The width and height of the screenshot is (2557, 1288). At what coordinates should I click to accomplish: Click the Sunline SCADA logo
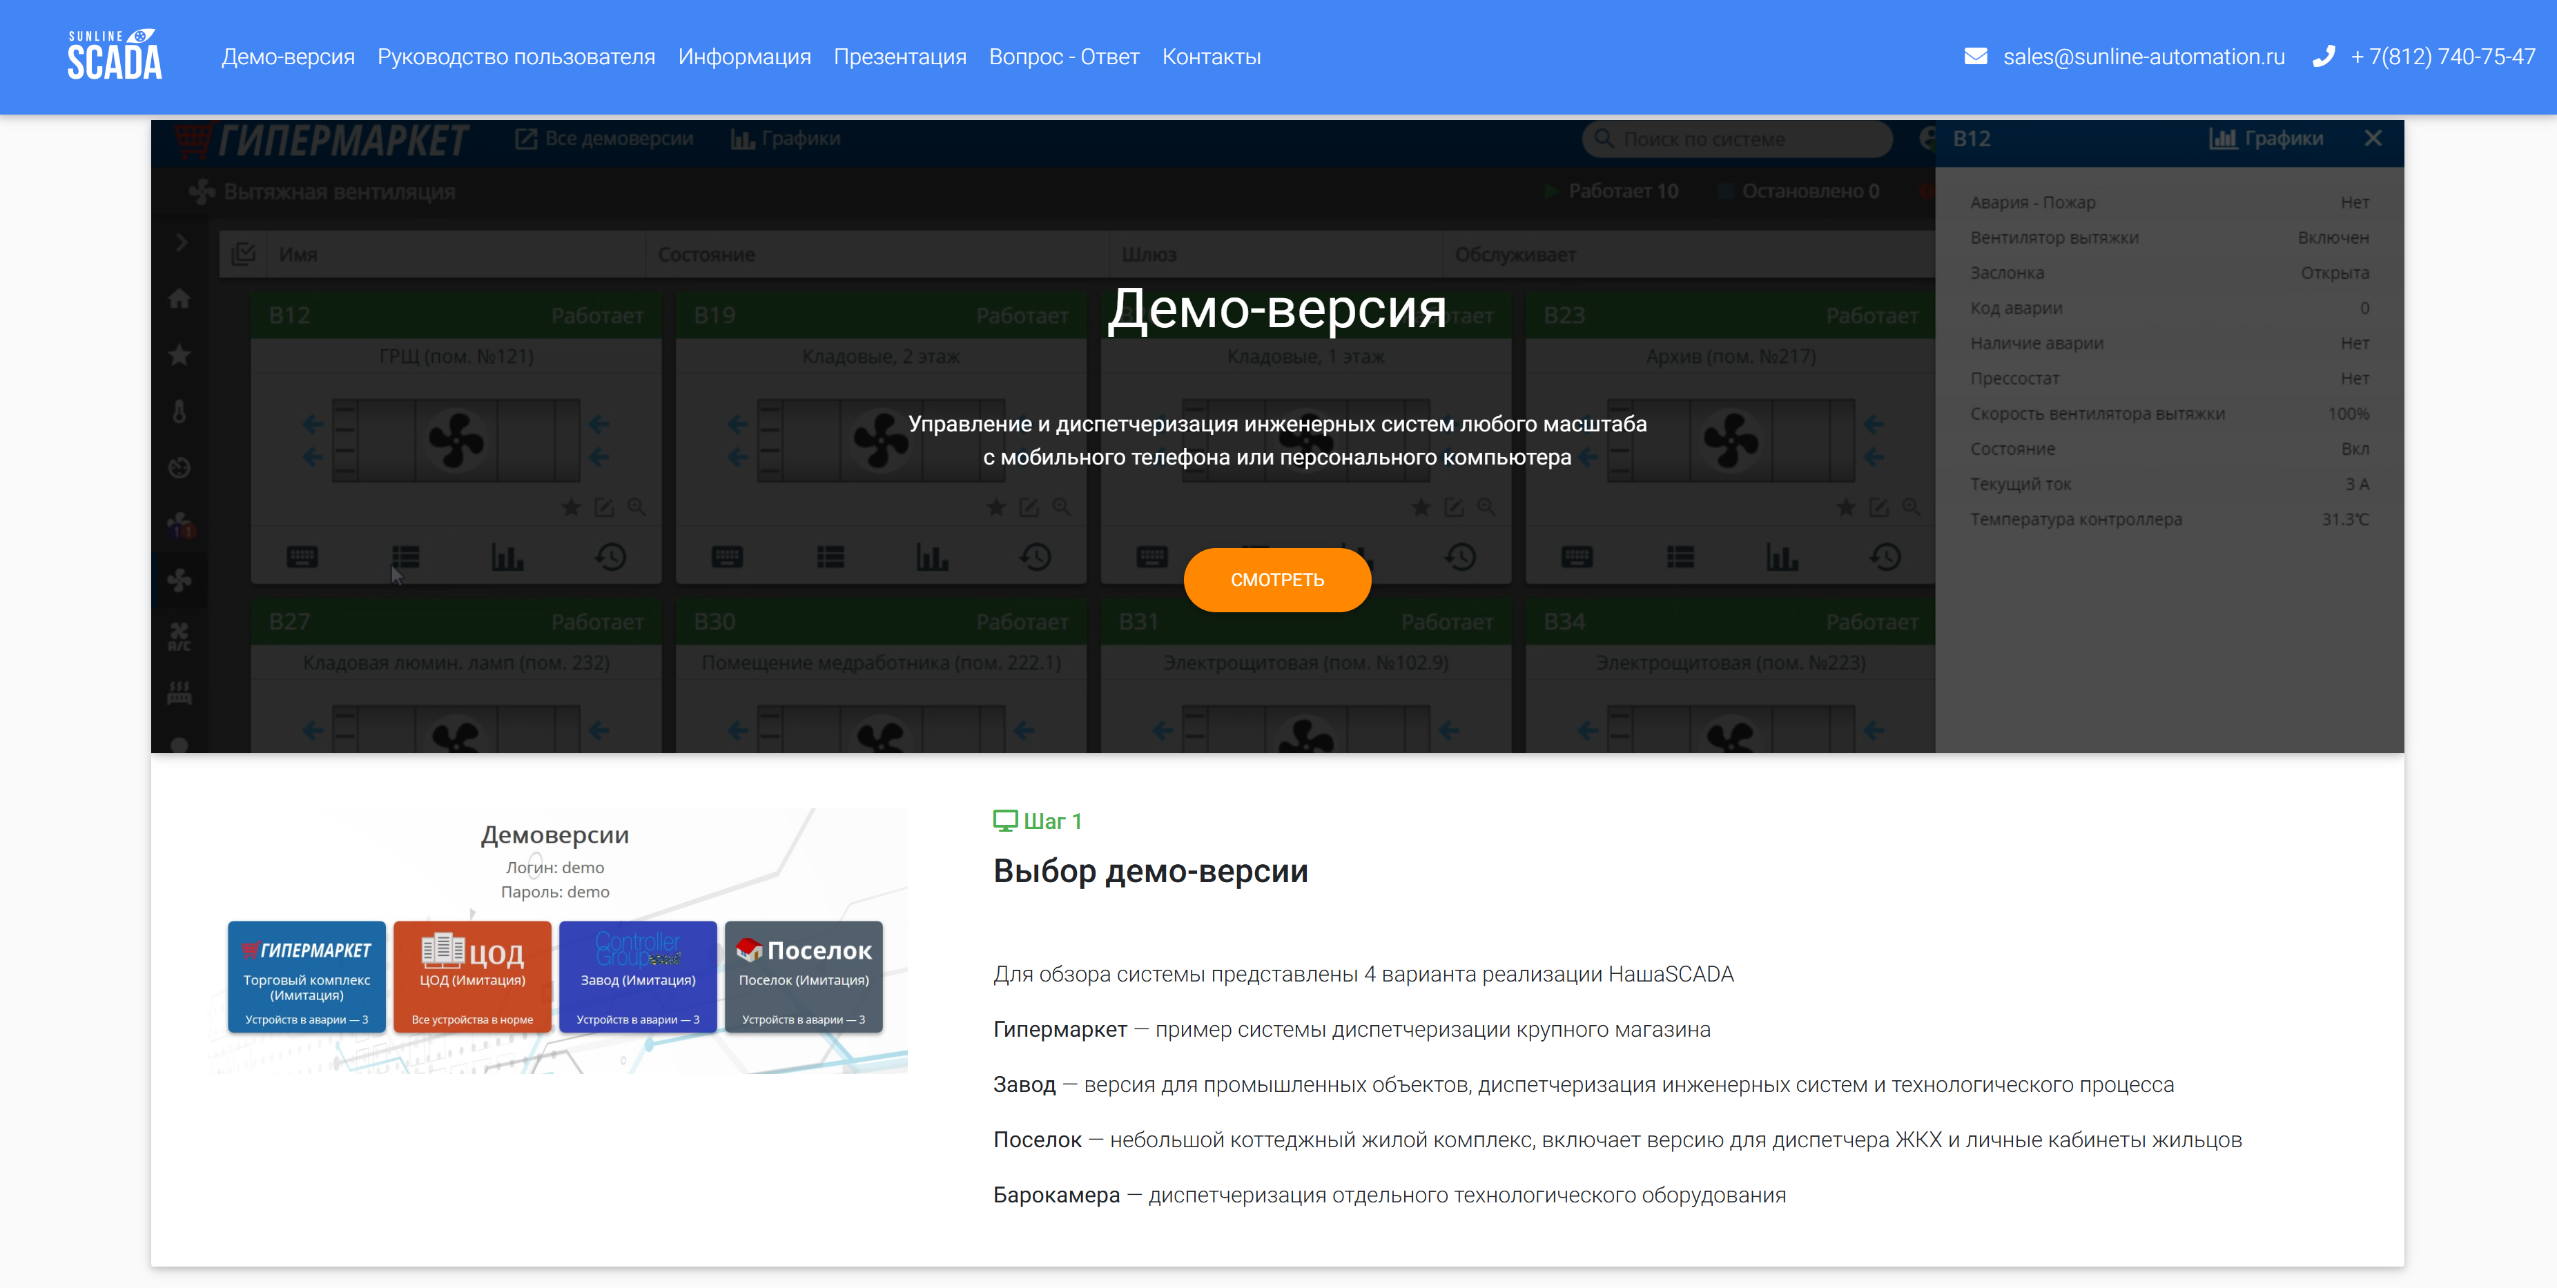[114, 56]
